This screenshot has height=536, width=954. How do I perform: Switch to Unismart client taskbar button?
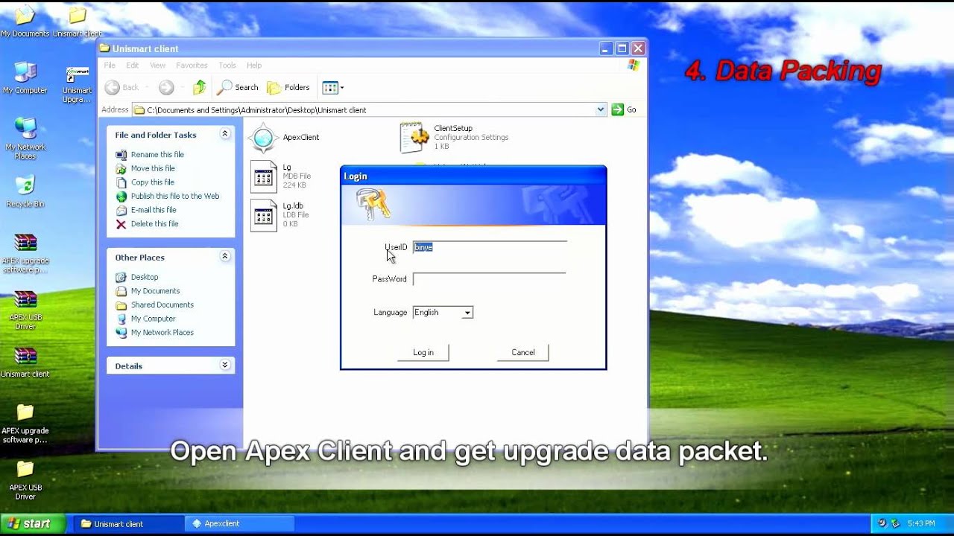pos(127,524)
